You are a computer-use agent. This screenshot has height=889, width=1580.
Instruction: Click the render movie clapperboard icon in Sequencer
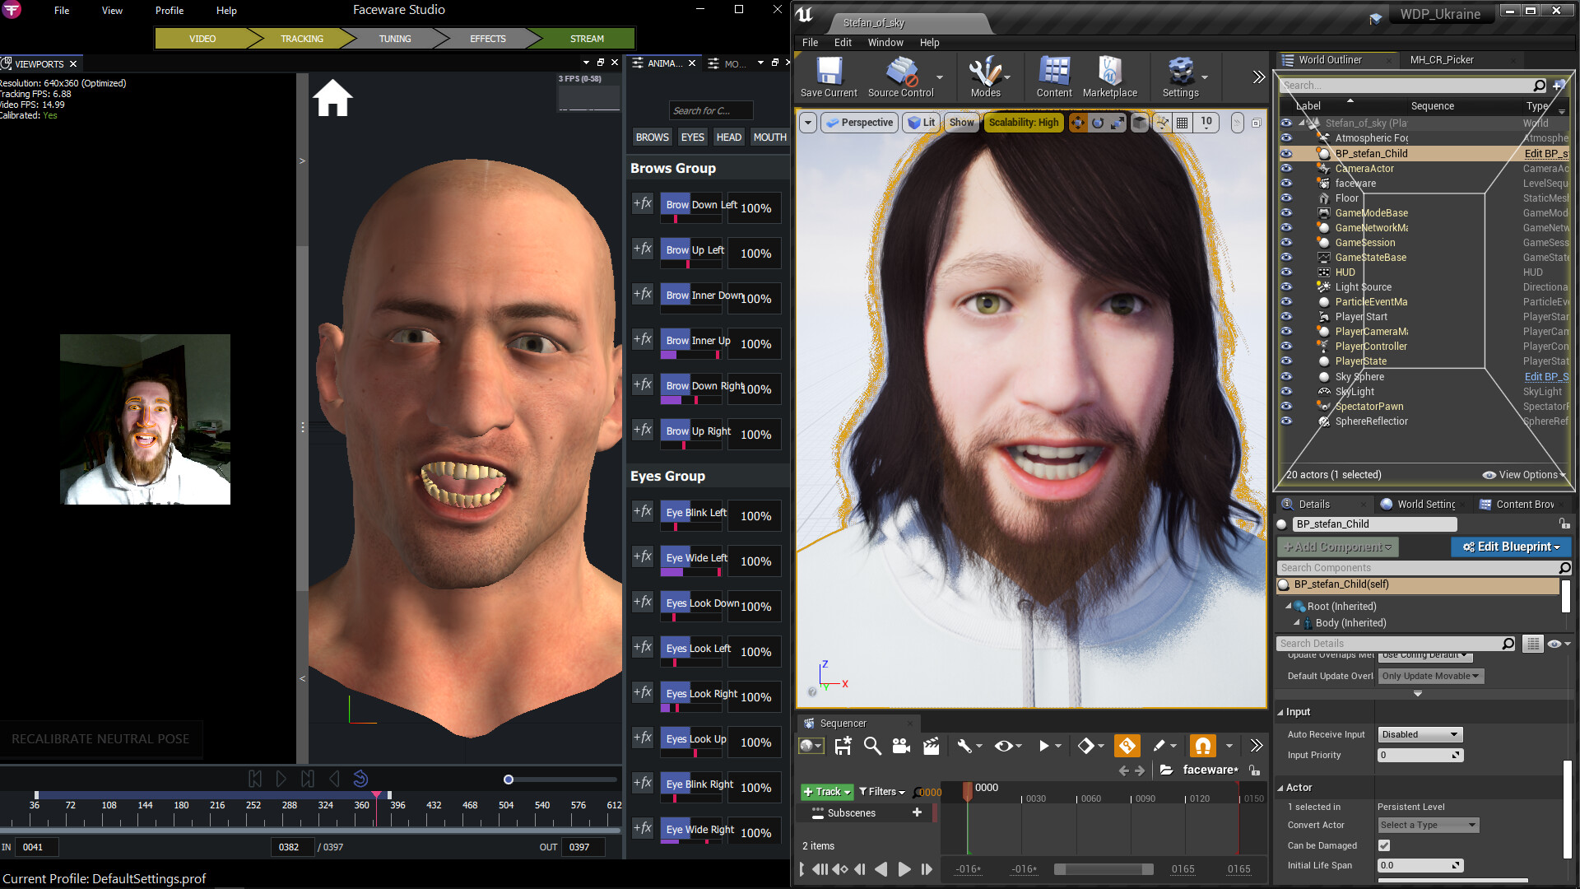coord(931,746)
